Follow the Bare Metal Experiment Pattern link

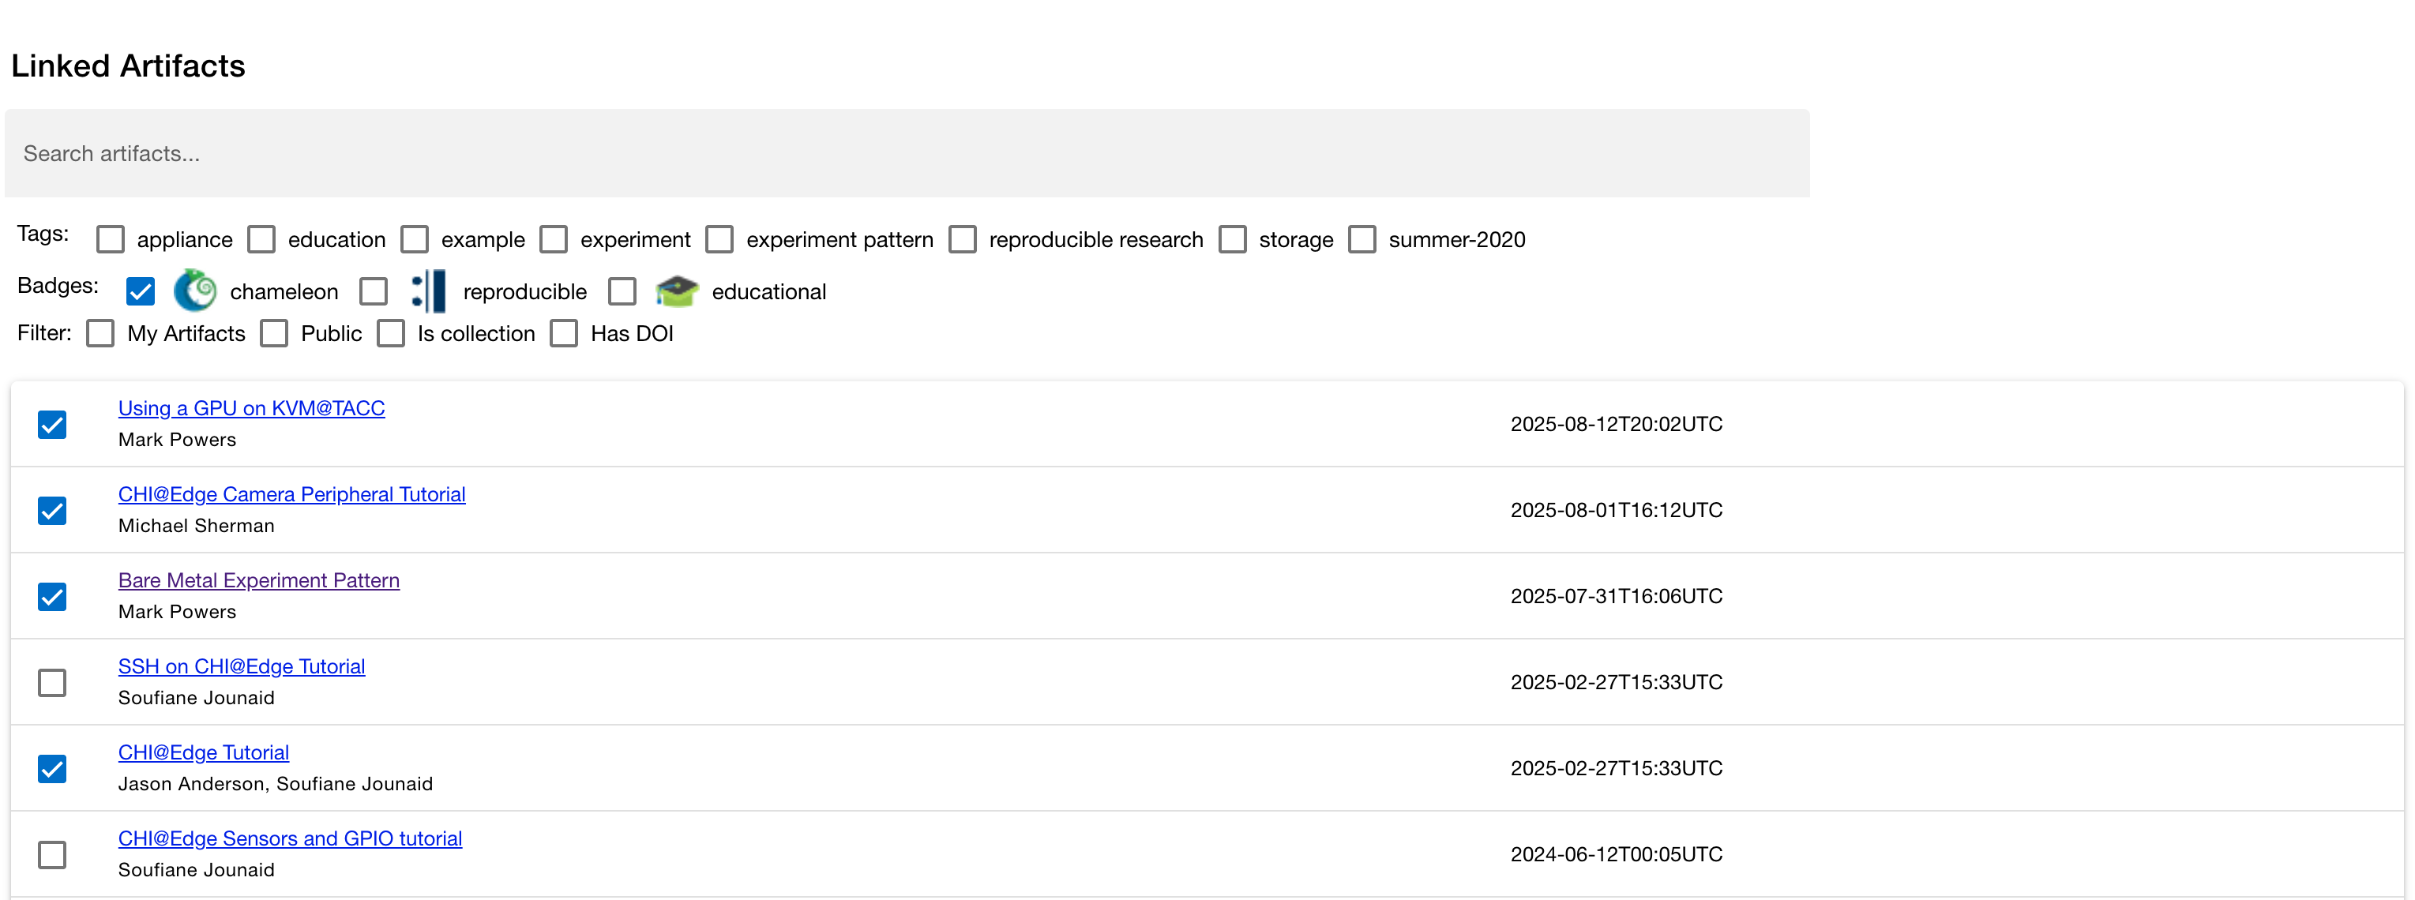tap(259, 580)
